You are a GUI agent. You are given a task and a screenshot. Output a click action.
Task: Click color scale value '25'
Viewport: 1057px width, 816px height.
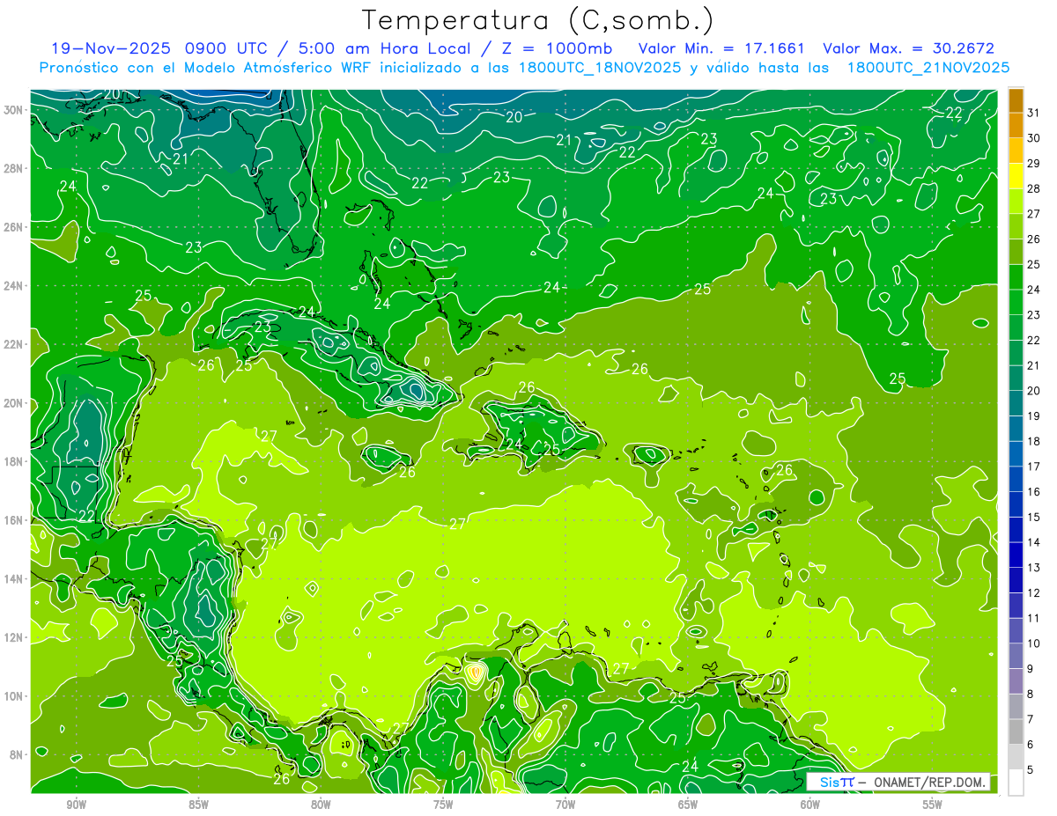pyautogui.click(x=1034, y=264)
